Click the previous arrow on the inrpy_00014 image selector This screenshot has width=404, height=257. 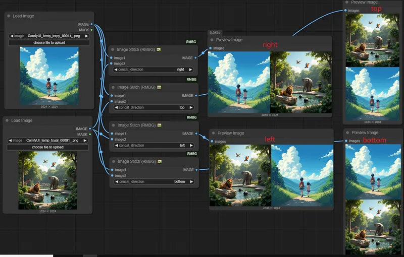pyautogui.click(x=12, y=36)
